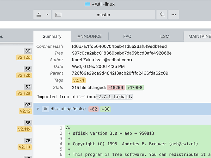Click the +17998 total additions badge
The image size is (211, 158).
click(135, 88)
